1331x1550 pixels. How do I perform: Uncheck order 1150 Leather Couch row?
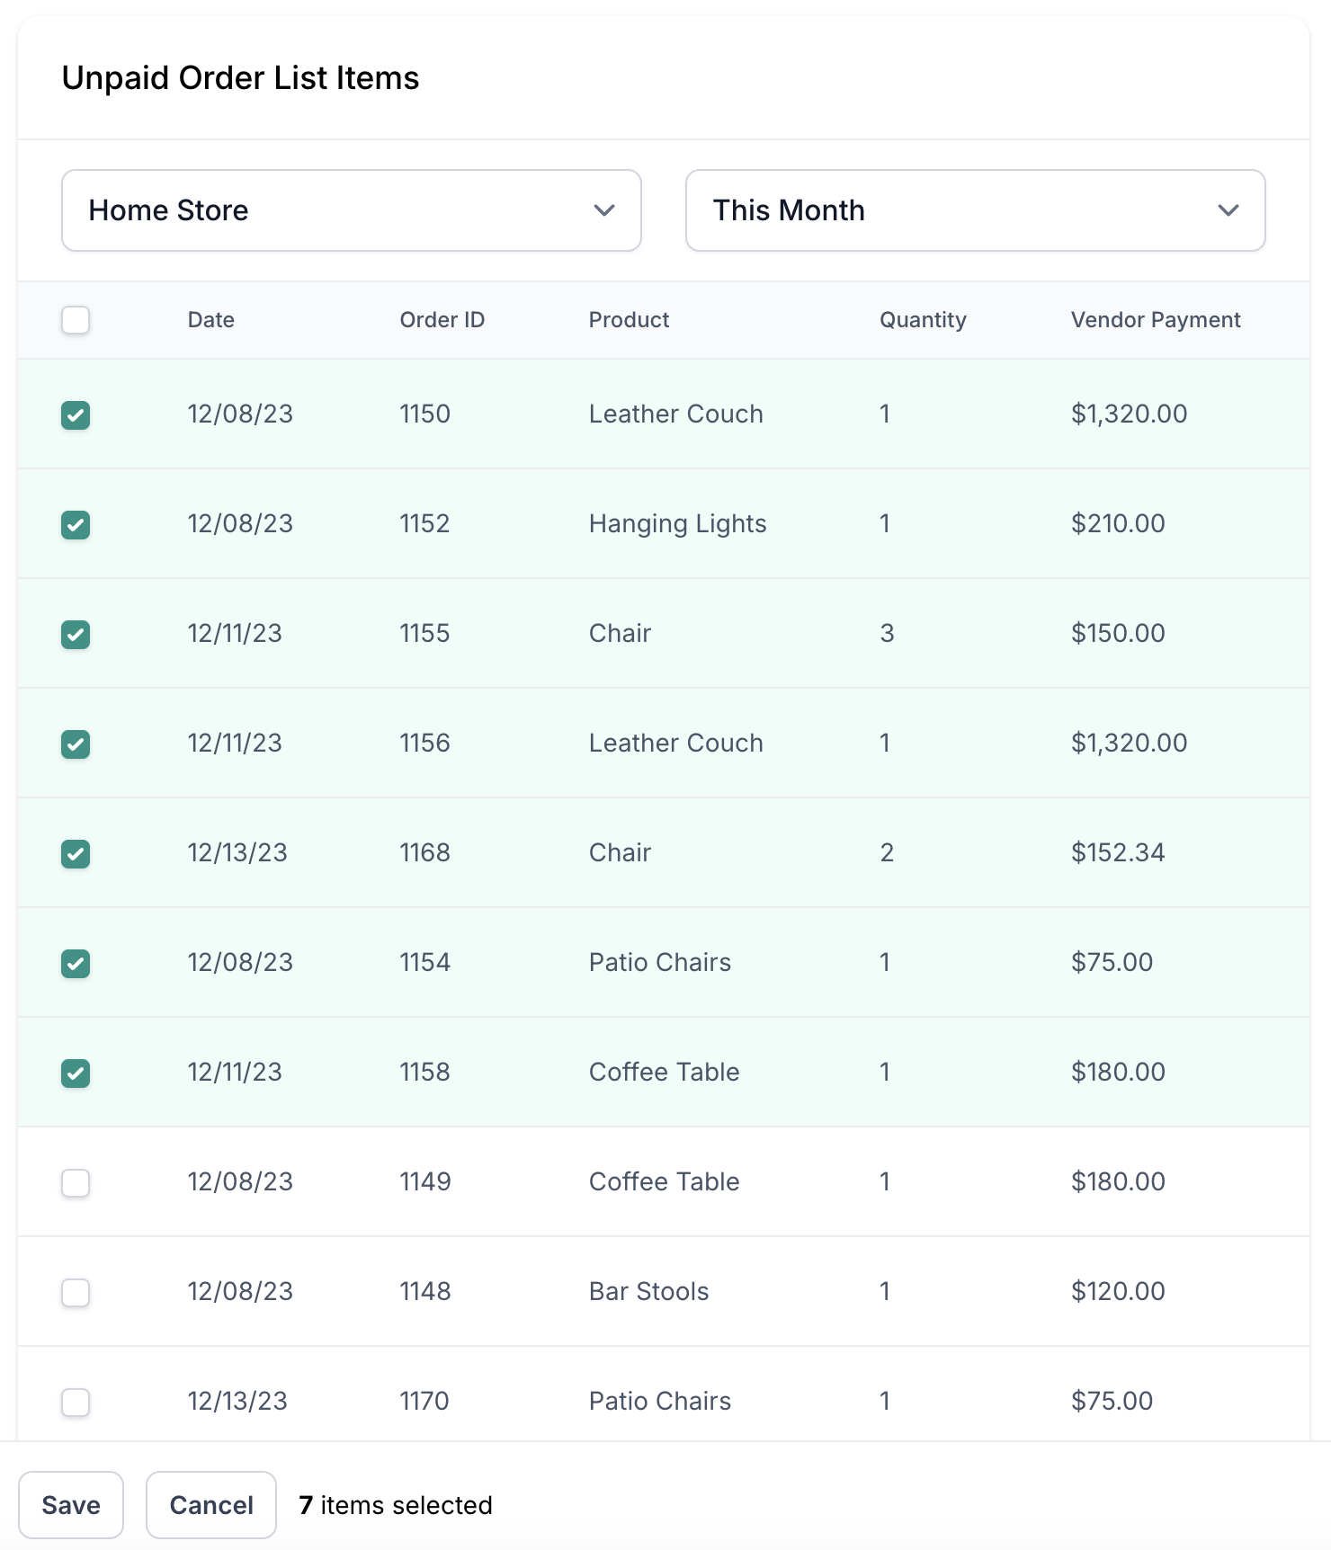[76, 415]
